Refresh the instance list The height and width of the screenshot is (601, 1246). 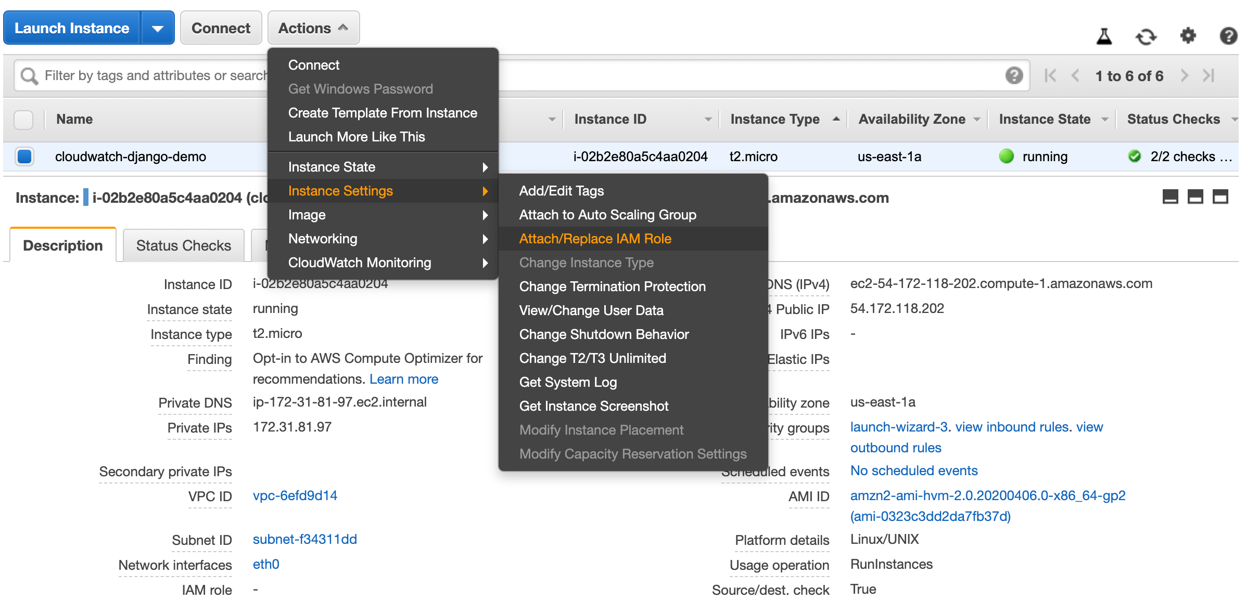pos(1146,36)
